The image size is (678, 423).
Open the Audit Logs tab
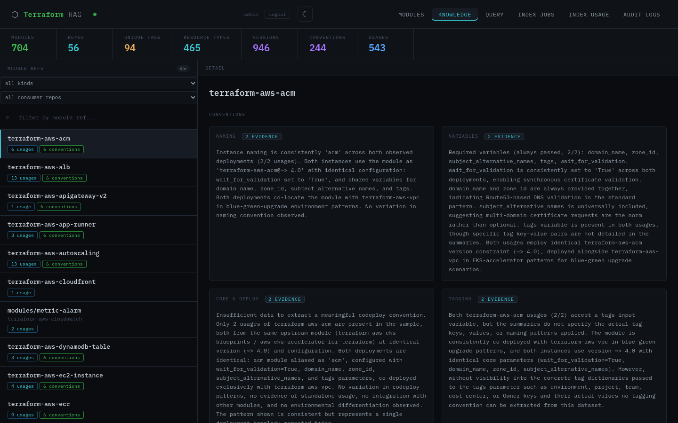tap(642, 15)
